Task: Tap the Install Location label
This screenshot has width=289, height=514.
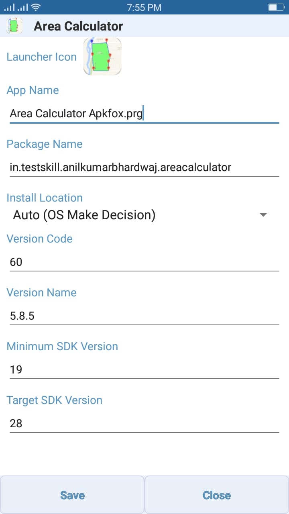Action: coord(45,198)
